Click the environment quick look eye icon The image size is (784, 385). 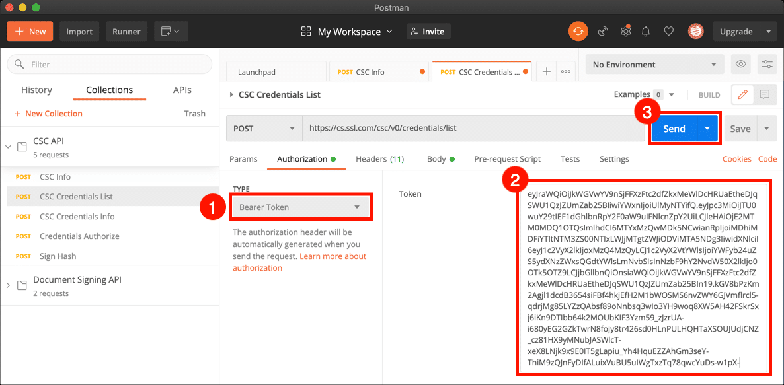(x=741, y=64)
